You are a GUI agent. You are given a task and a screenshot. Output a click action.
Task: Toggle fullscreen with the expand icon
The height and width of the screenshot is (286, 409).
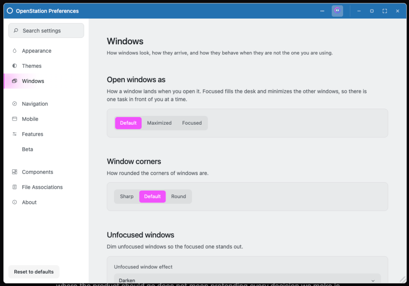385,11
